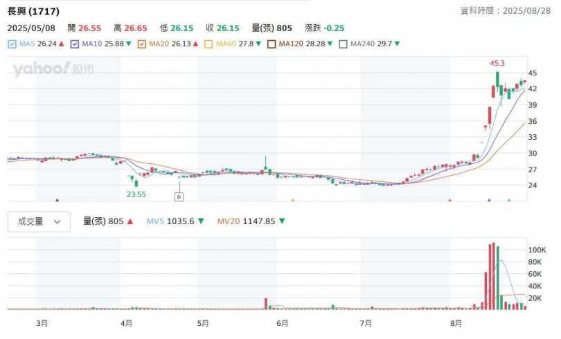Click the light blue triangle marker in August
The image size is (561, 339).
[x=509, y=200]
